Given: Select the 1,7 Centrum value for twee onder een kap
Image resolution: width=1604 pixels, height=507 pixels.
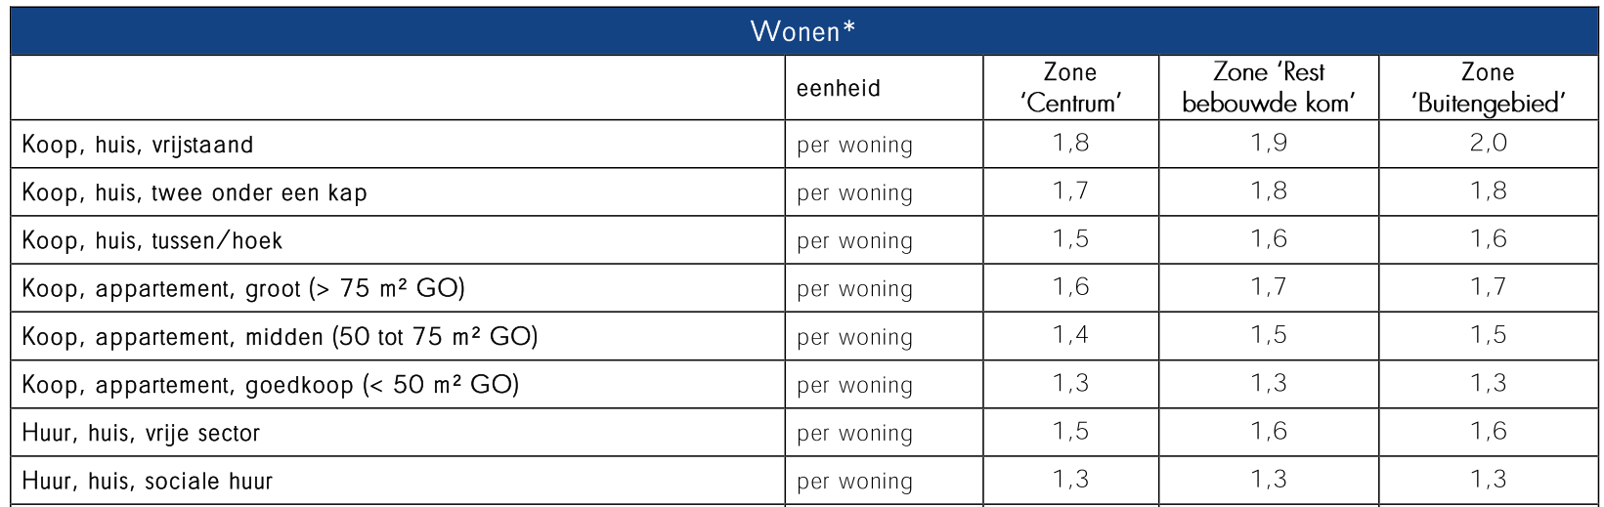Looking at the screenshot, I should (1071, 191).
